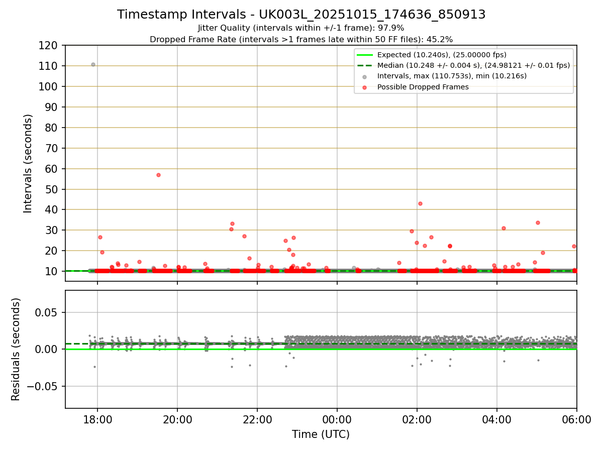Click the 20:00 x-axis tick label
The height and width of the screenshot is (452, 603).
tap(177, 420)
